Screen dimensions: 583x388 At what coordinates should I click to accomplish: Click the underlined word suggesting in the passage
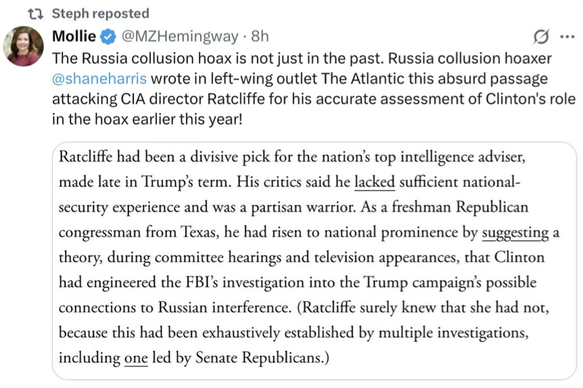515,233
